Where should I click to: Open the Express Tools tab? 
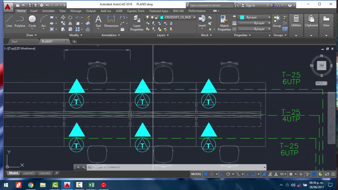[136, 11]
